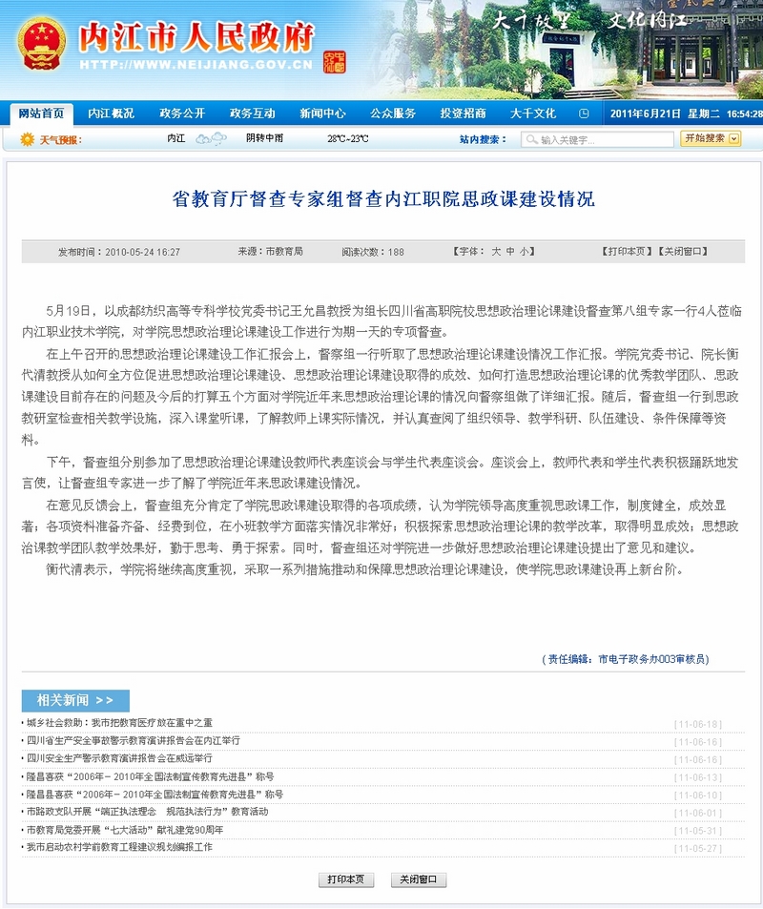Click the 相关新闻 >> header
The height and width of the screenshot is (909, 763).
pos(75,700)
